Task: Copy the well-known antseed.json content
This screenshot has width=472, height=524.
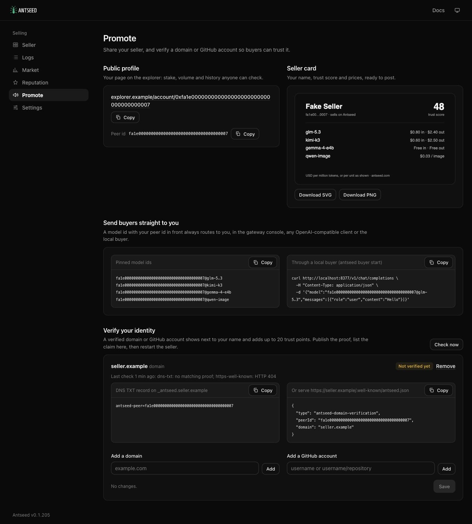Action: click(x=438, y=390)
